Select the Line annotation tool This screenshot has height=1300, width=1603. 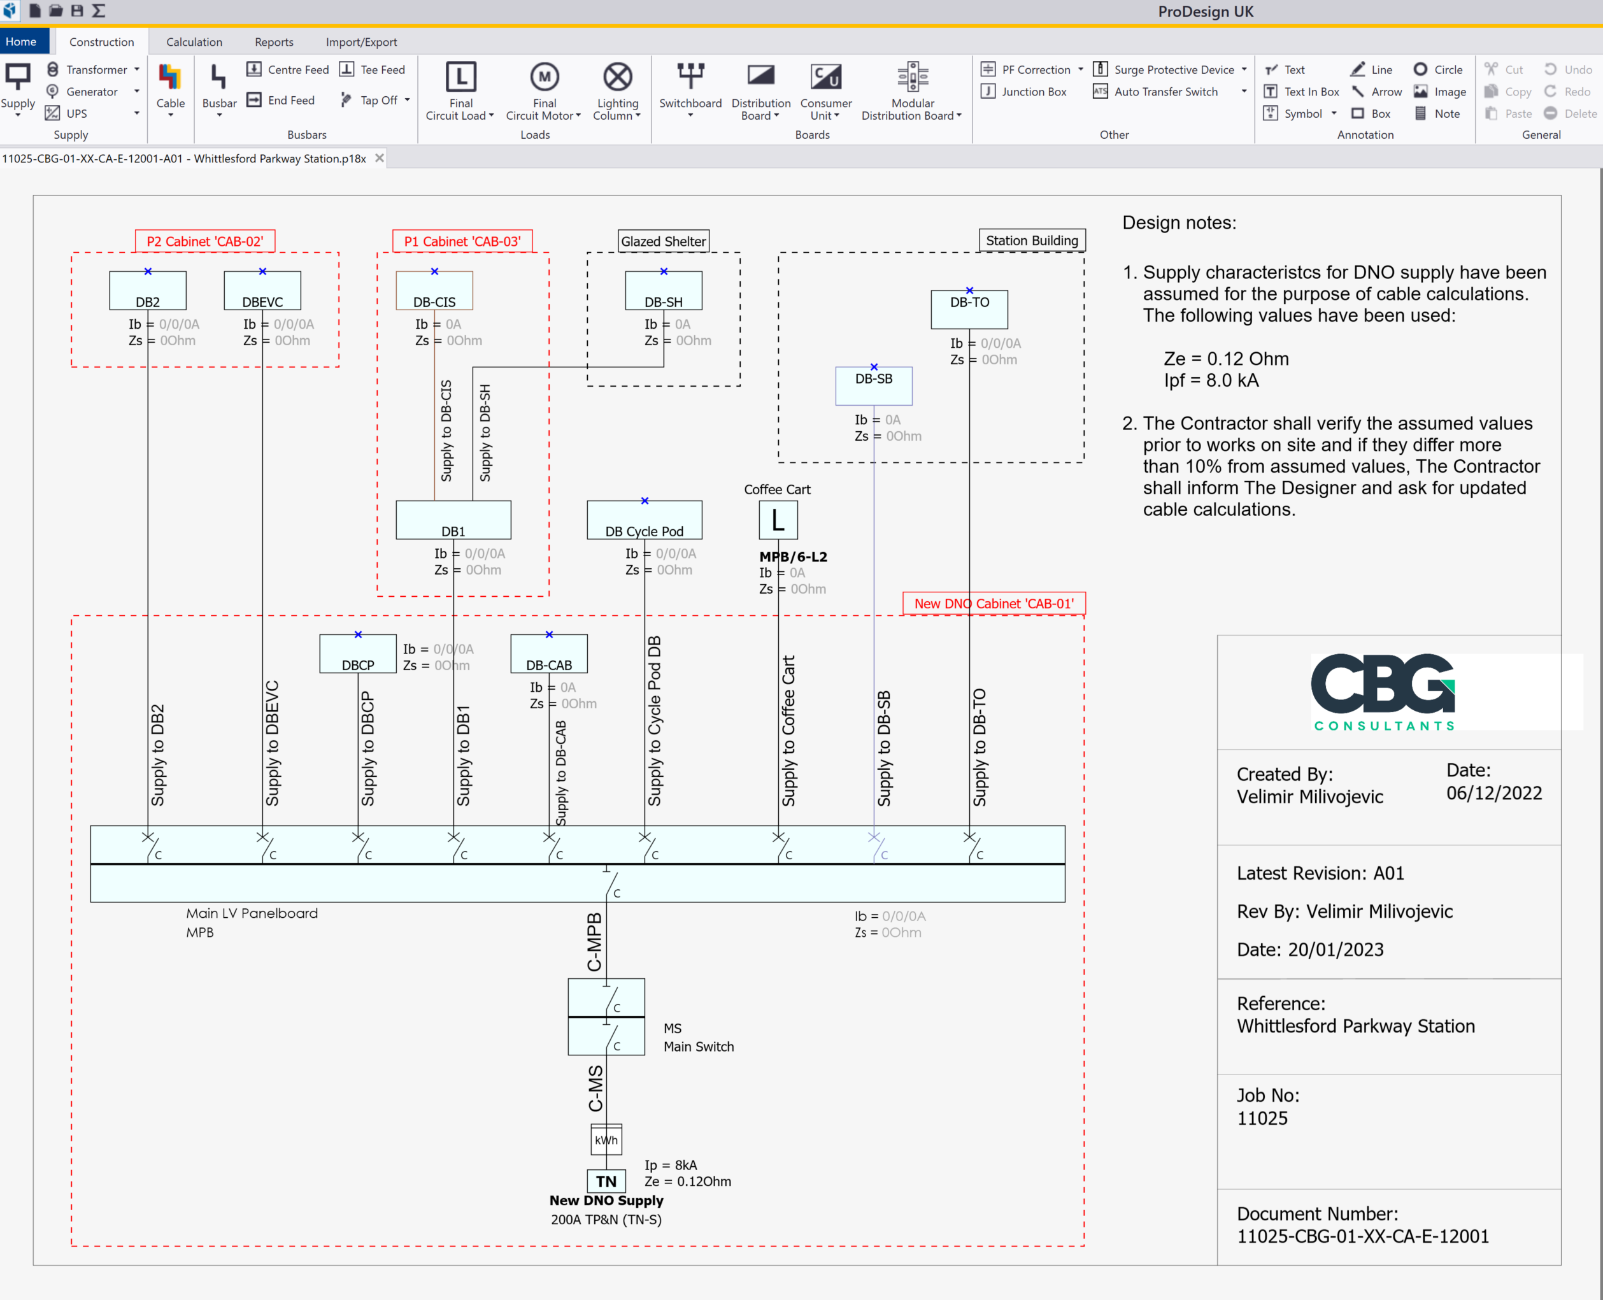1371,69
